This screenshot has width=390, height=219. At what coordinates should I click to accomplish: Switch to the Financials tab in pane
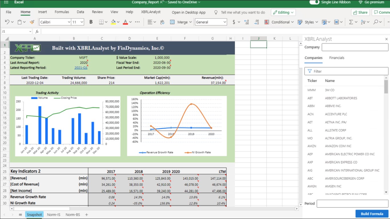(x=337, y=58)
